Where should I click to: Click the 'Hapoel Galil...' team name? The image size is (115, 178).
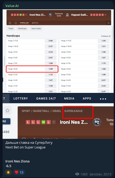(80, 15)
